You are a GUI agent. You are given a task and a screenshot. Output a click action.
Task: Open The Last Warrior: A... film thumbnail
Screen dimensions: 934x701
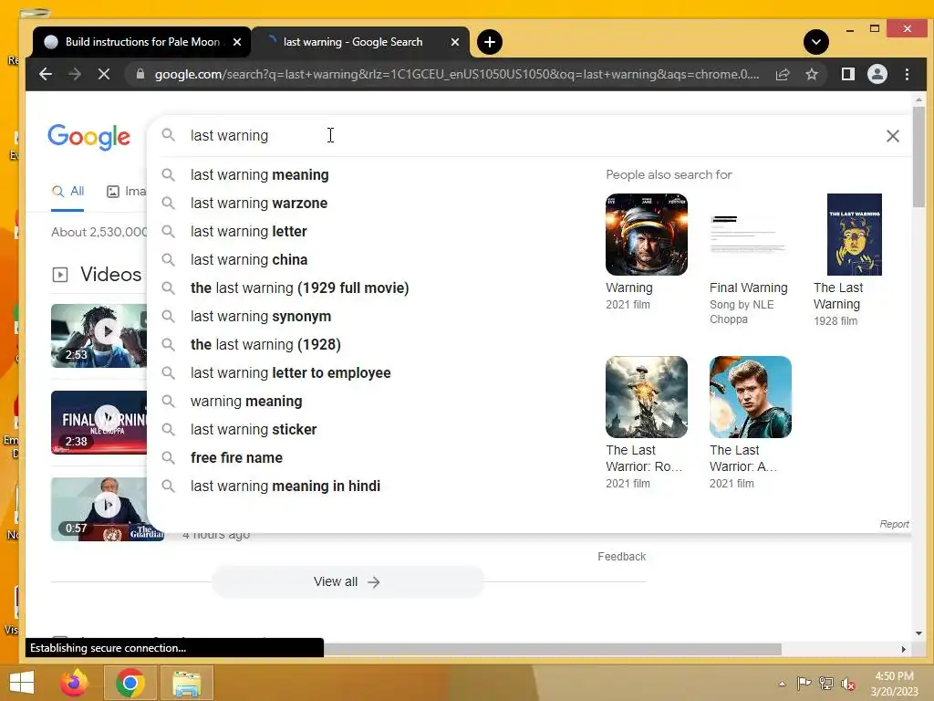pyautogui.click(x=750, y=397)
